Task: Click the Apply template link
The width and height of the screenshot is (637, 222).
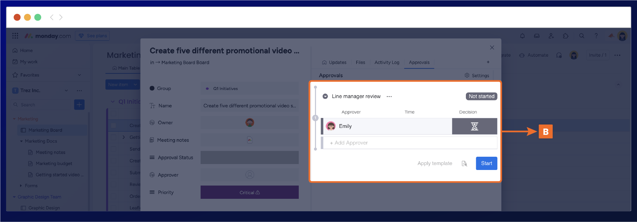Action: [x=434, y=163]
